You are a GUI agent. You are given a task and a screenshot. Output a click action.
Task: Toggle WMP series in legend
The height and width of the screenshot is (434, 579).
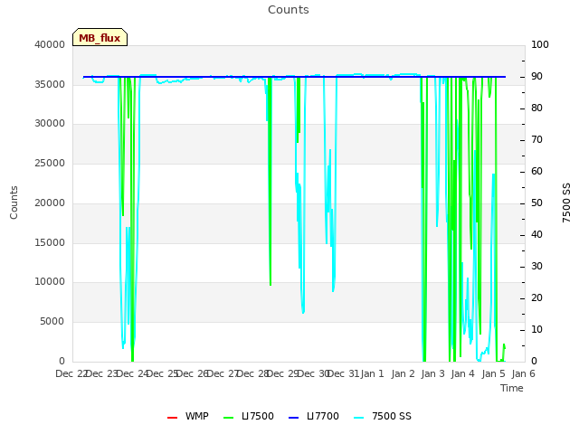pos(187,416)
